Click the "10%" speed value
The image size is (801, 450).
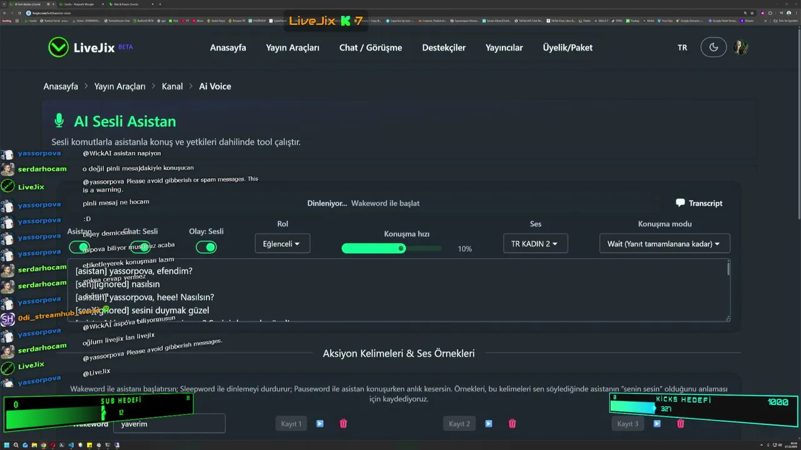click(464, 249)
